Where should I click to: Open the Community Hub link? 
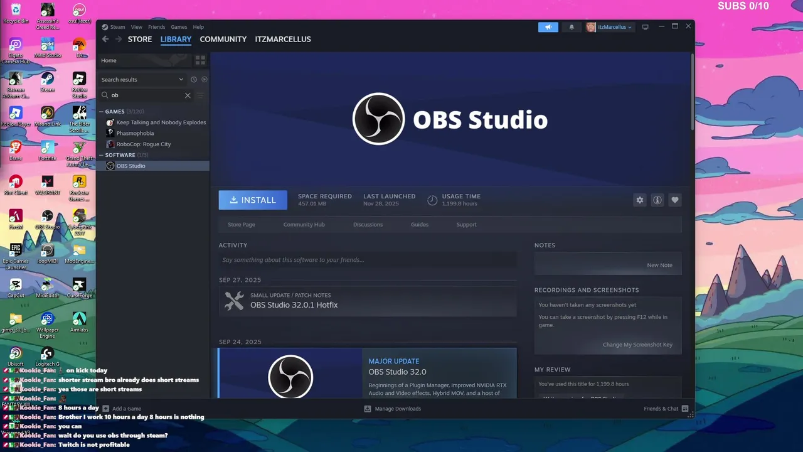pyautogui.click(x=304, y=225)
